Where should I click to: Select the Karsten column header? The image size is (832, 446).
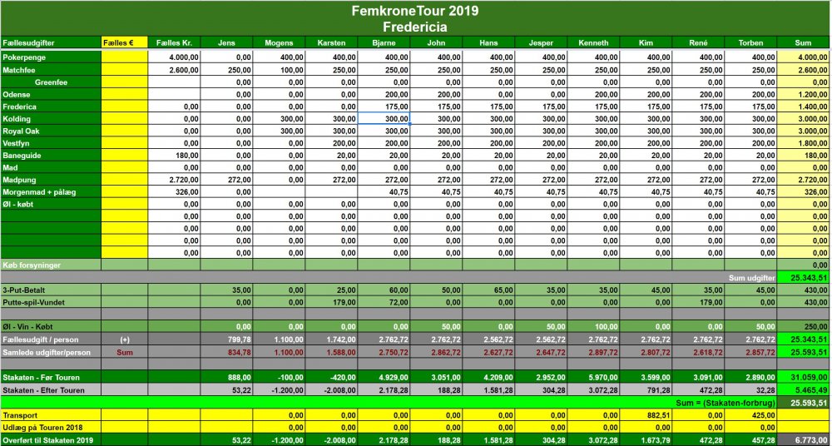click(331, 42)
